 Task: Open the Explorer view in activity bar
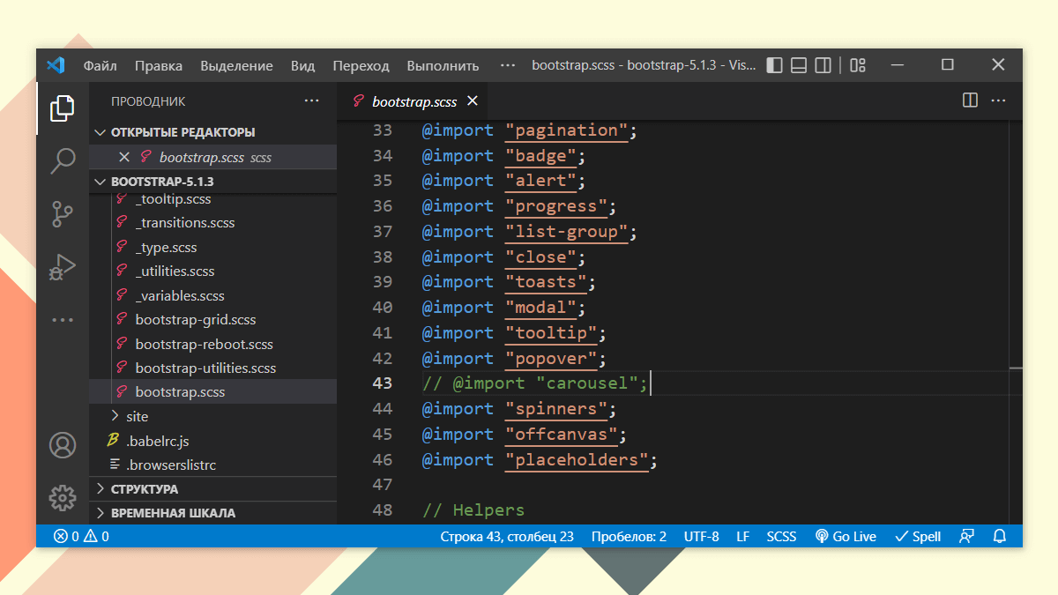pyautogui.click(x=62, y=108)
